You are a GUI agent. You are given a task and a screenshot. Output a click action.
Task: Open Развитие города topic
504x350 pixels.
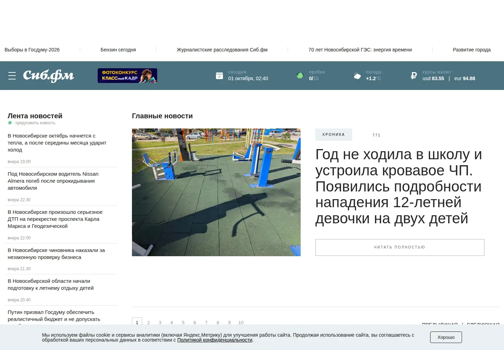point(472,50)
